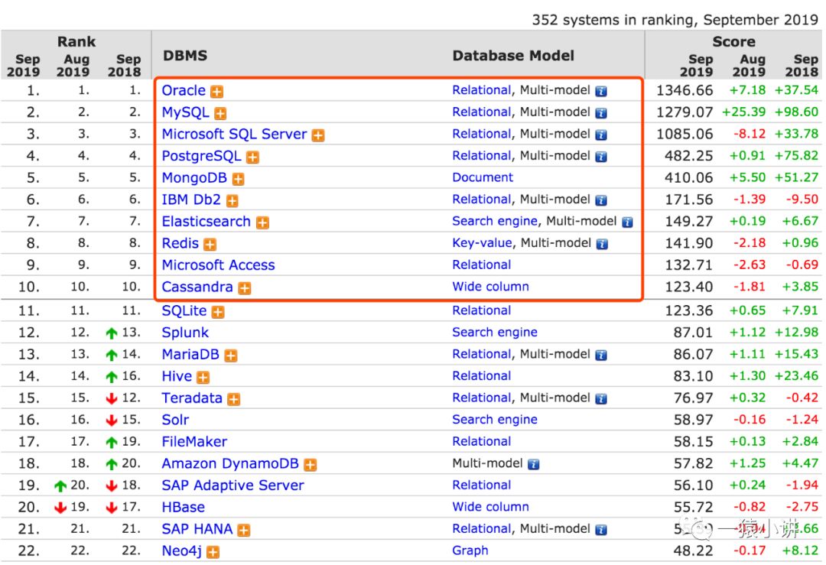The height and width of the screenshot is (565, 826).
Task: Open the Oracle DBMS link
Action: tap(184, 90)
